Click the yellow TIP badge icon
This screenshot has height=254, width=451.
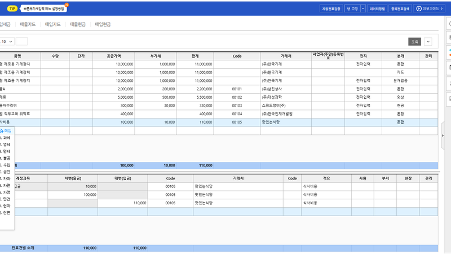click(12, 8)
